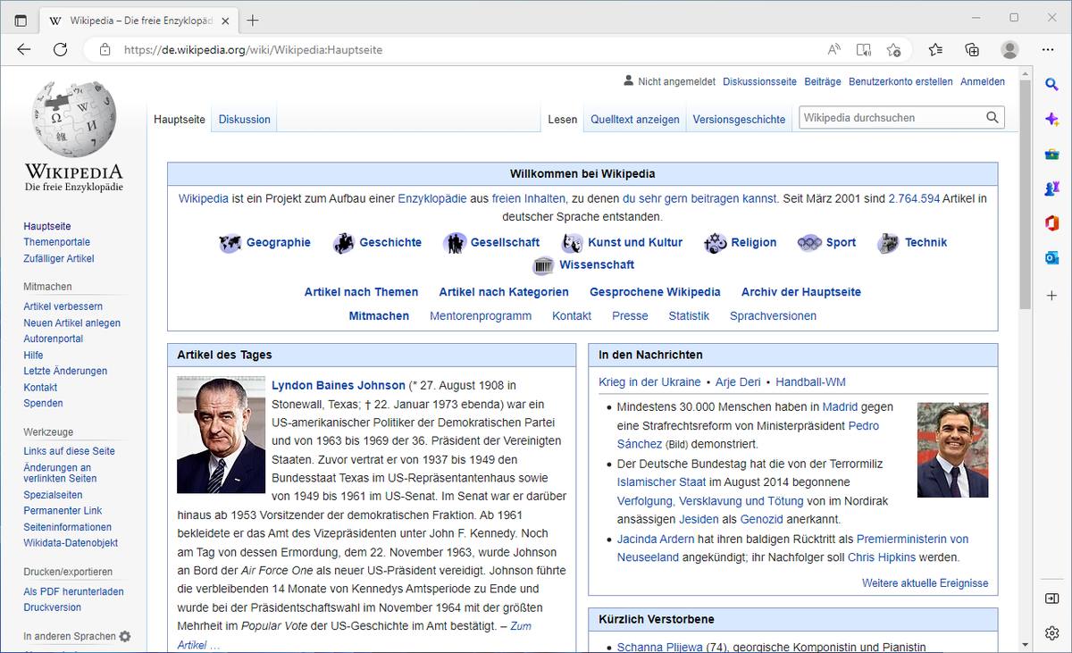Click Benutzerkonto erstellen link
This screenshot has height=653, width=1072.
click(x=900, y=81)
